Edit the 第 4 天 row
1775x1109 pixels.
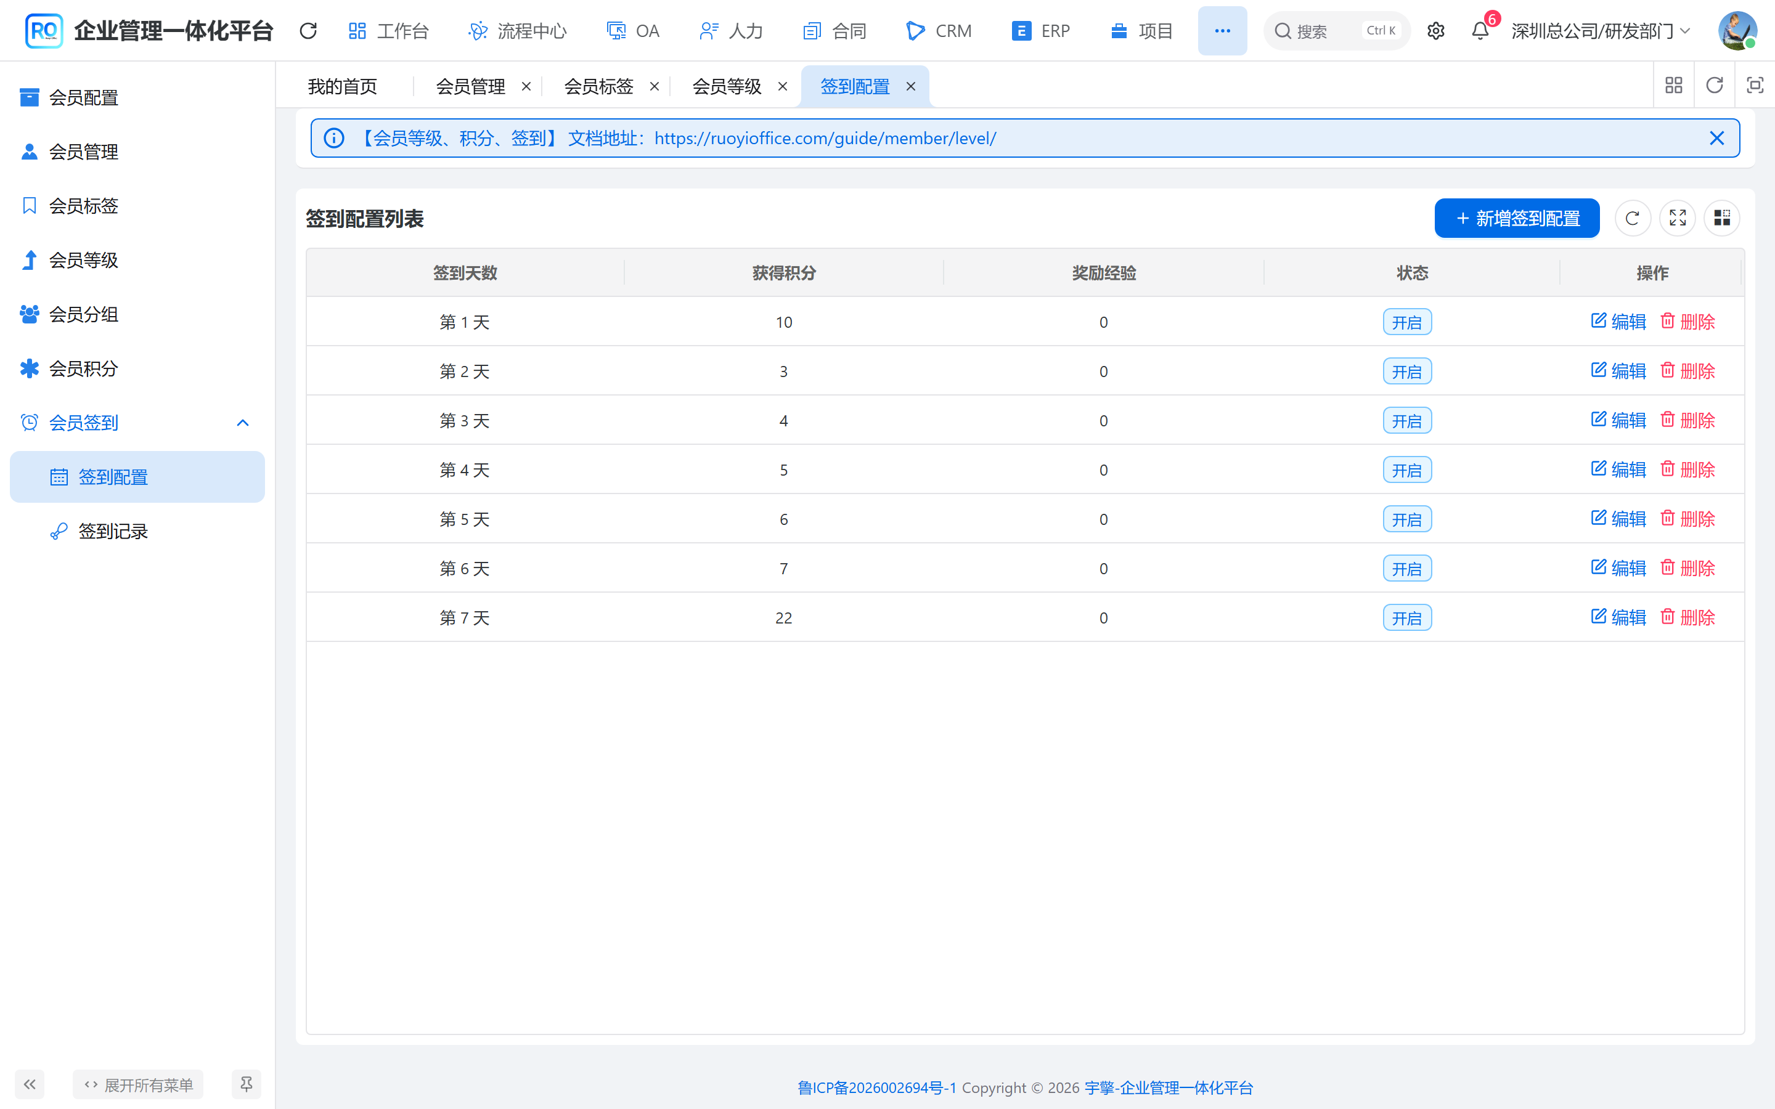point(1619,469)
